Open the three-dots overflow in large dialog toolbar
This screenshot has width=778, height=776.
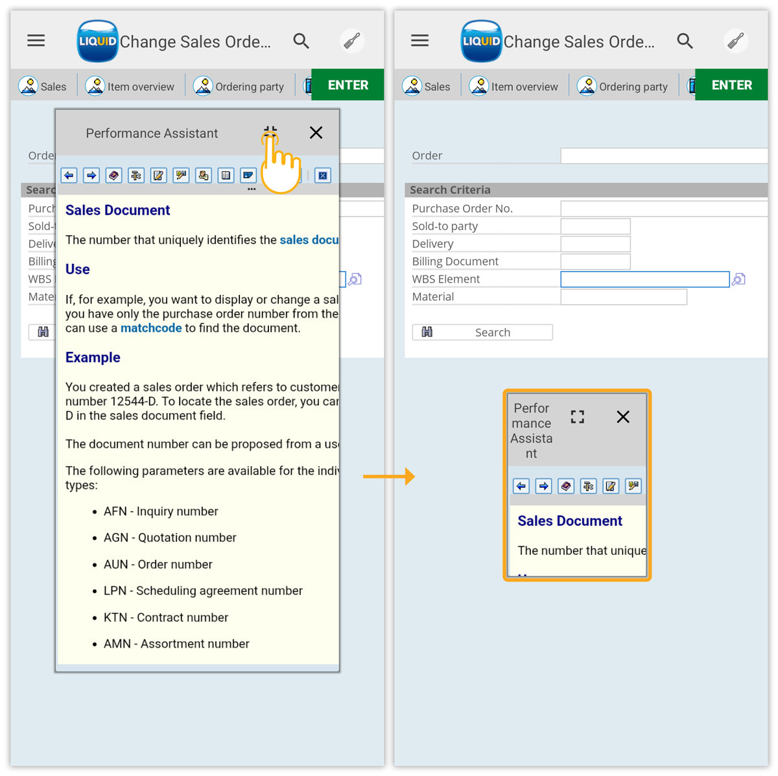coord(252,189)
